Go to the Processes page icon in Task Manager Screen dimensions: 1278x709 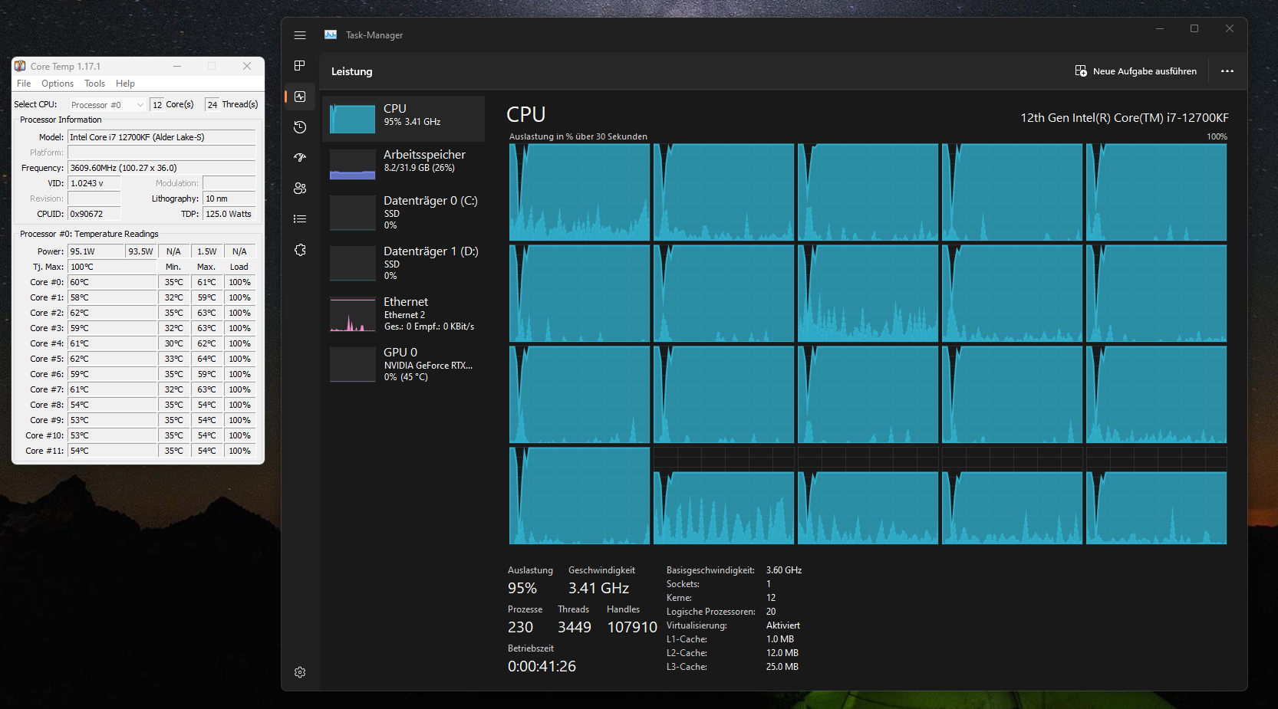click(300, 66)
